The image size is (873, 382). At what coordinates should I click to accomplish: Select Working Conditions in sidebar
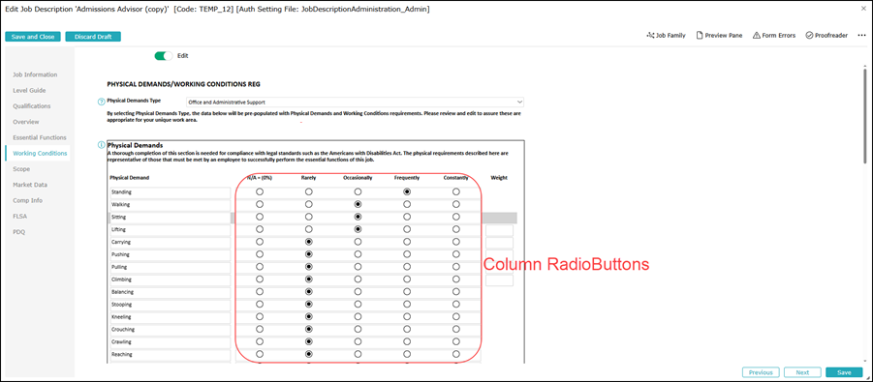click(38, 153)
